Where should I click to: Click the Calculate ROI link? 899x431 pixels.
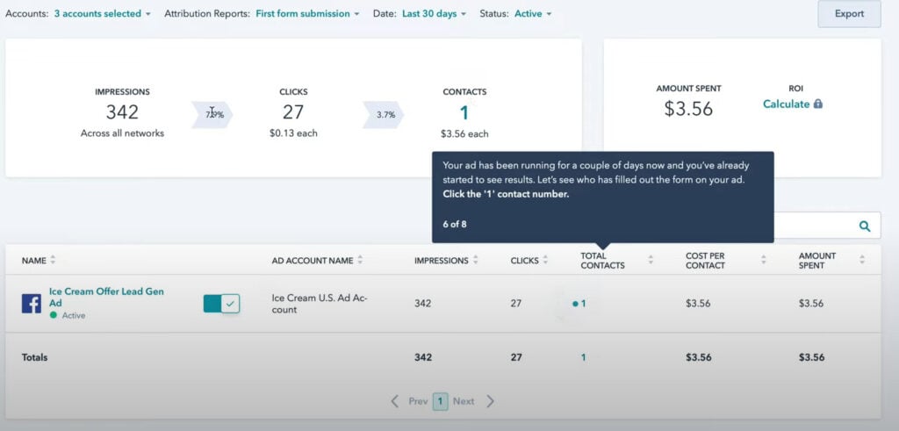pos(786,104)
